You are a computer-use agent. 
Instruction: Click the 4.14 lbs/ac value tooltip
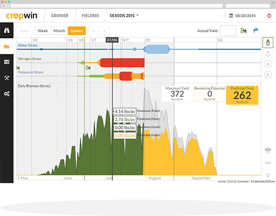pos(125,111)
